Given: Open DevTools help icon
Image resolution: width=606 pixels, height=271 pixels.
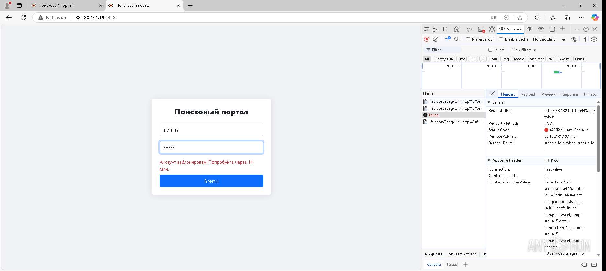Looking at the screenshot, I should pos(586,29).
